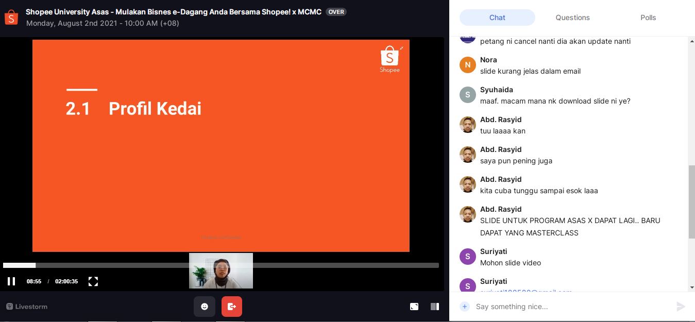Click the Shopee logo in header
Image resolution: width=695 pixels, height=322 pixels.
pyautogui.click(x=11, y=17)
